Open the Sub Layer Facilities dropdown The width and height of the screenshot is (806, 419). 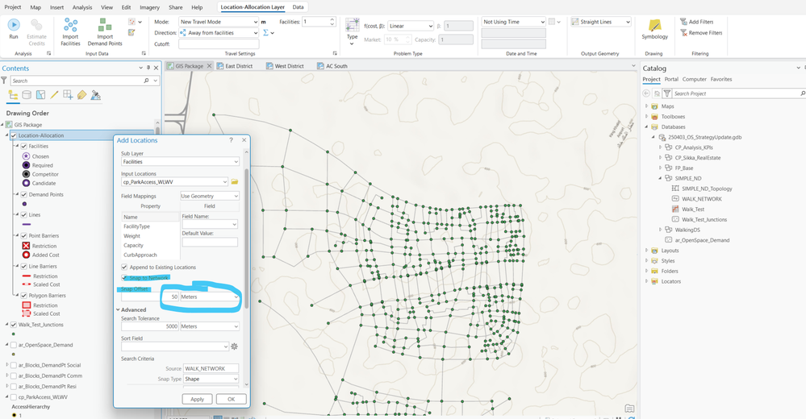coord(179,162)
